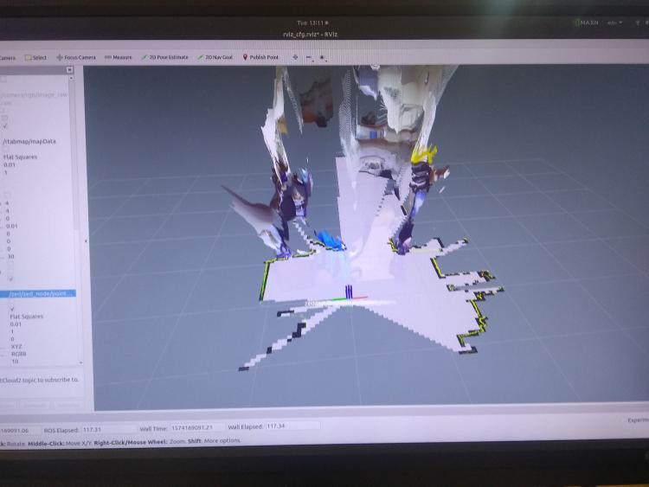The width and height of the screenshot is (649, 487).
Task: Activate the 2D Nav Goal tool
Action: [x=215, y=58]
